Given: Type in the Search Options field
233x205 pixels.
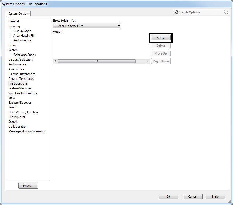Looking at the screenshot, I should pos(200,12).
